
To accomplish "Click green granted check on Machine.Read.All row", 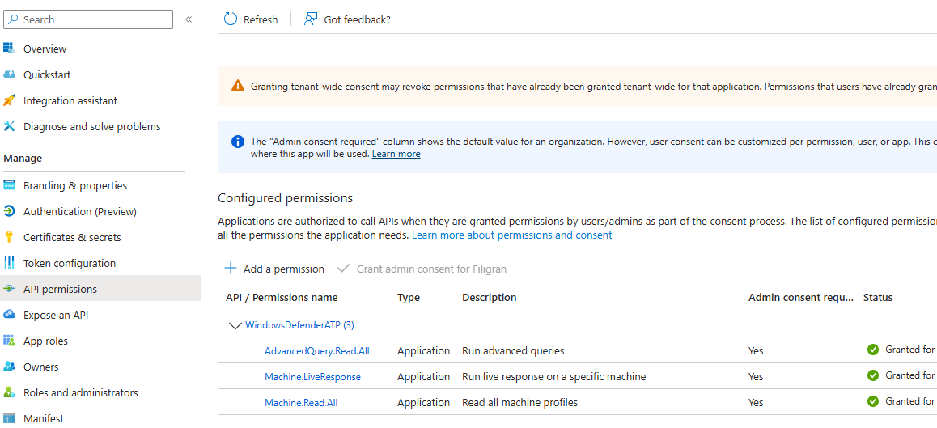I will coord(873,401).
